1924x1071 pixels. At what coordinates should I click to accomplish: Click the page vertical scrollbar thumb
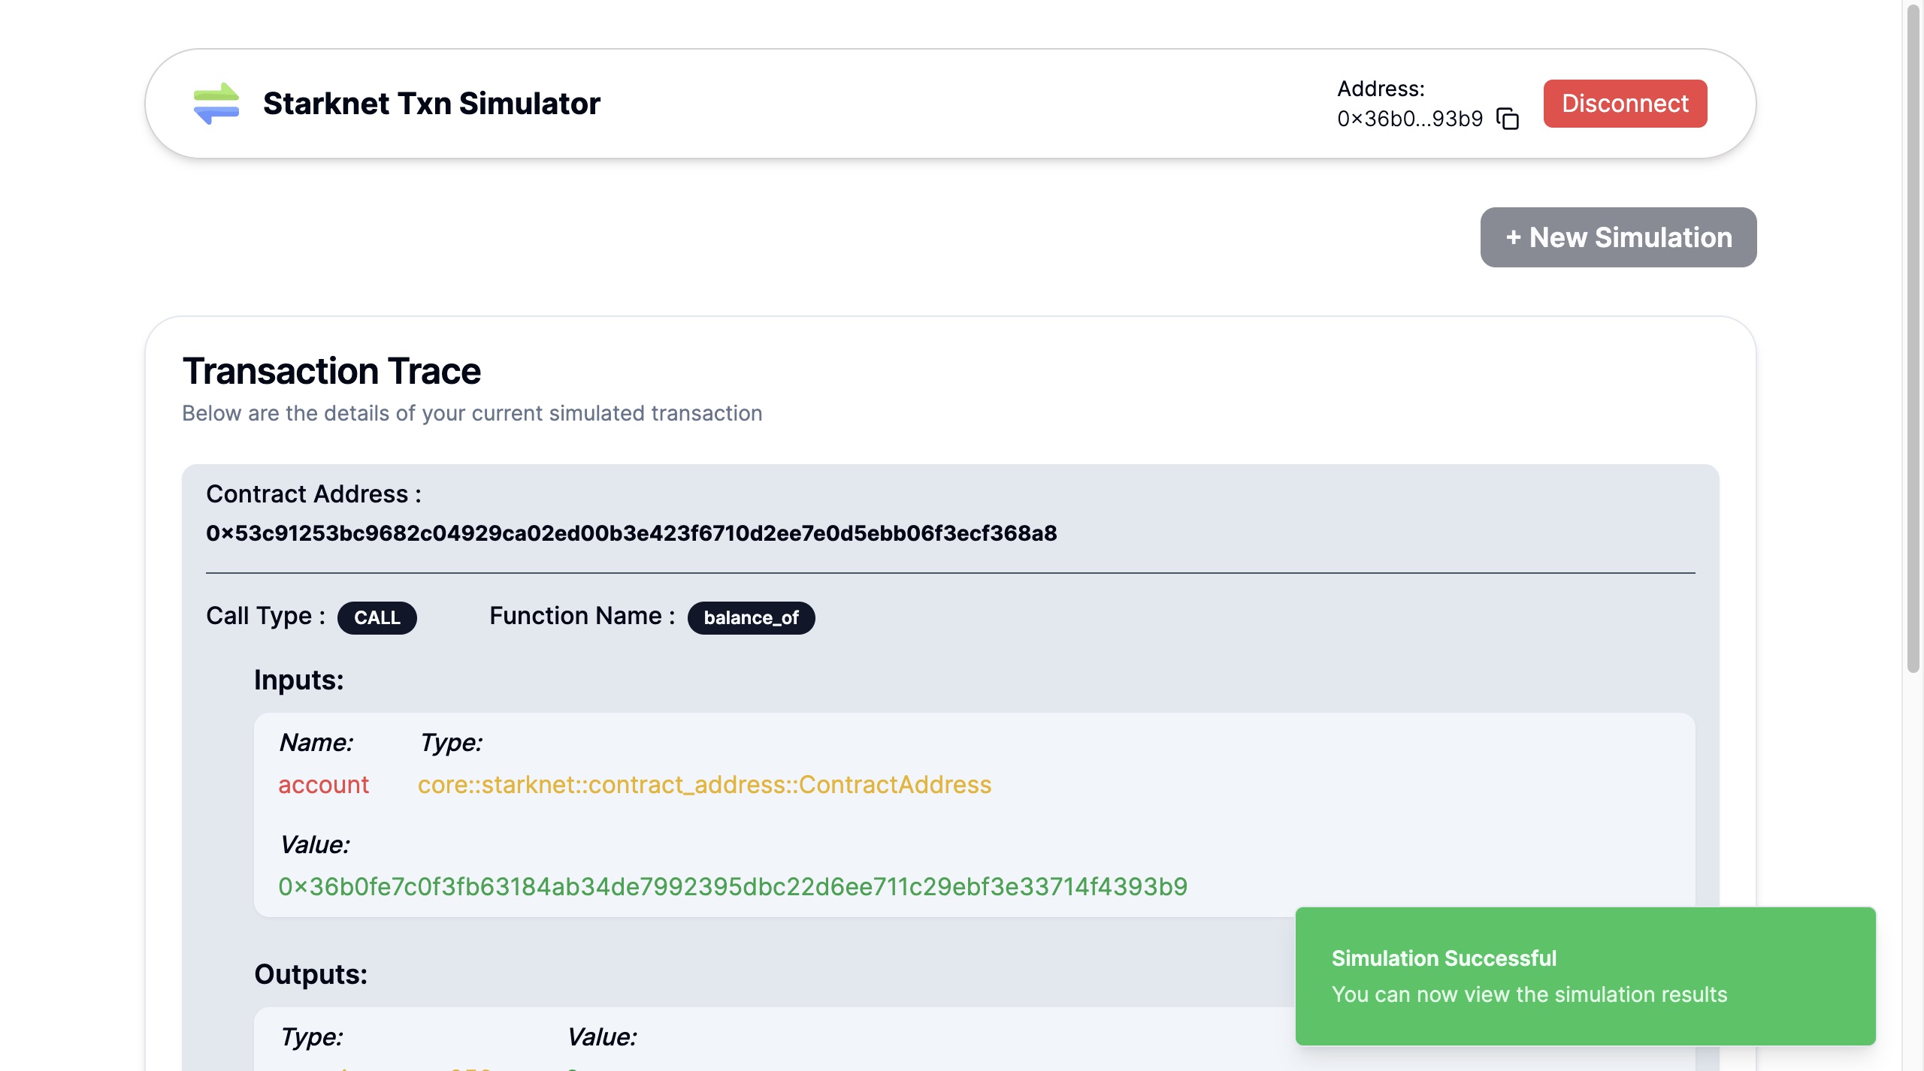click(1913, 338)
